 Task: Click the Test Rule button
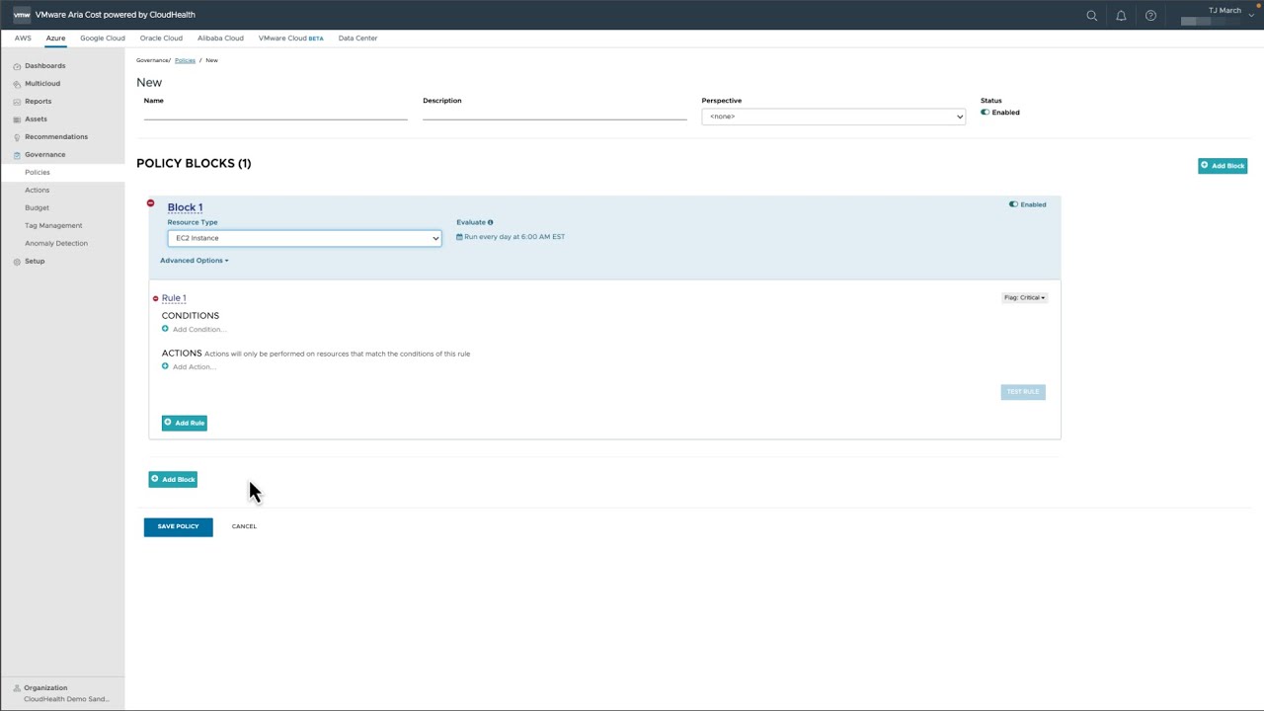[1023, 392]
